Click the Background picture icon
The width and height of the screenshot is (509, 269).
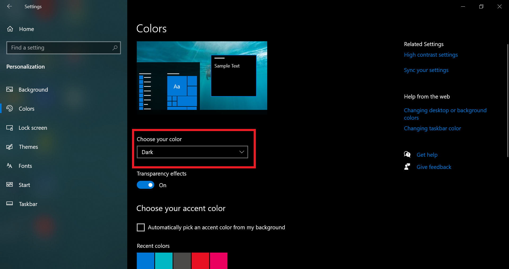pyautogui.click(x=10, y=89)
